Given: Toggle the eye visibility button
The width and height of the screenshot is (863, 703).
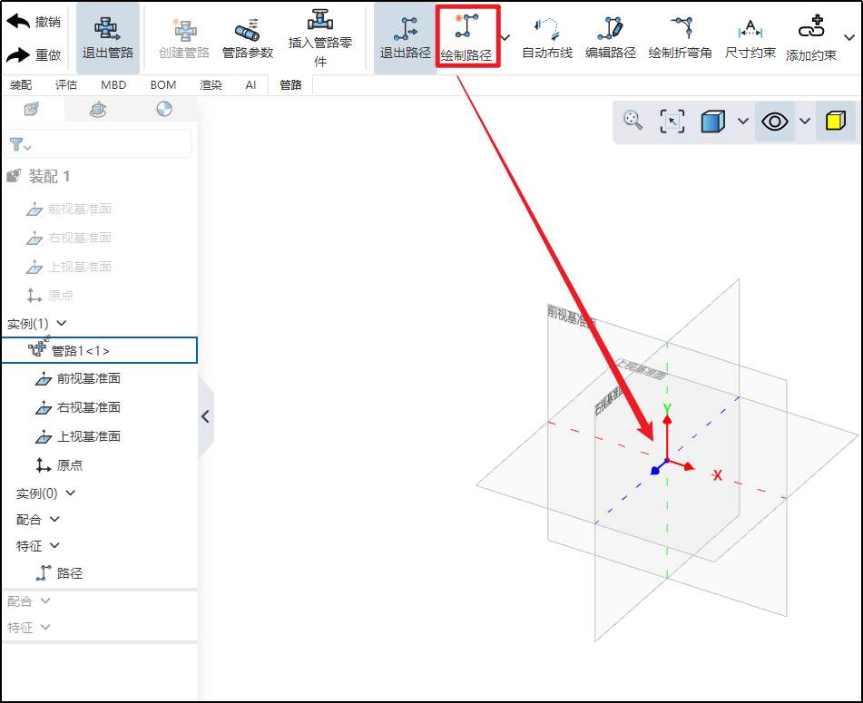Looking at the screenshot, I should click(774, 122).
